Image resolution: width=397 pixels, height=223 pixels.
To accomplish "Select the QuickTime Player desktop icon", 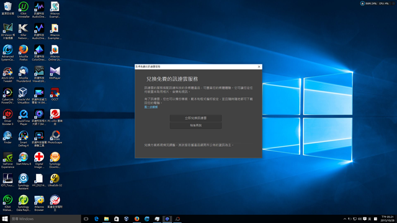I will [24, 117].
